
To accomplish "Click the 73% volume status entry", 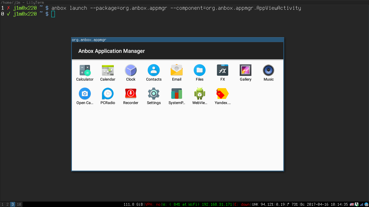I will pyautogui.click(x=292, y=205).
